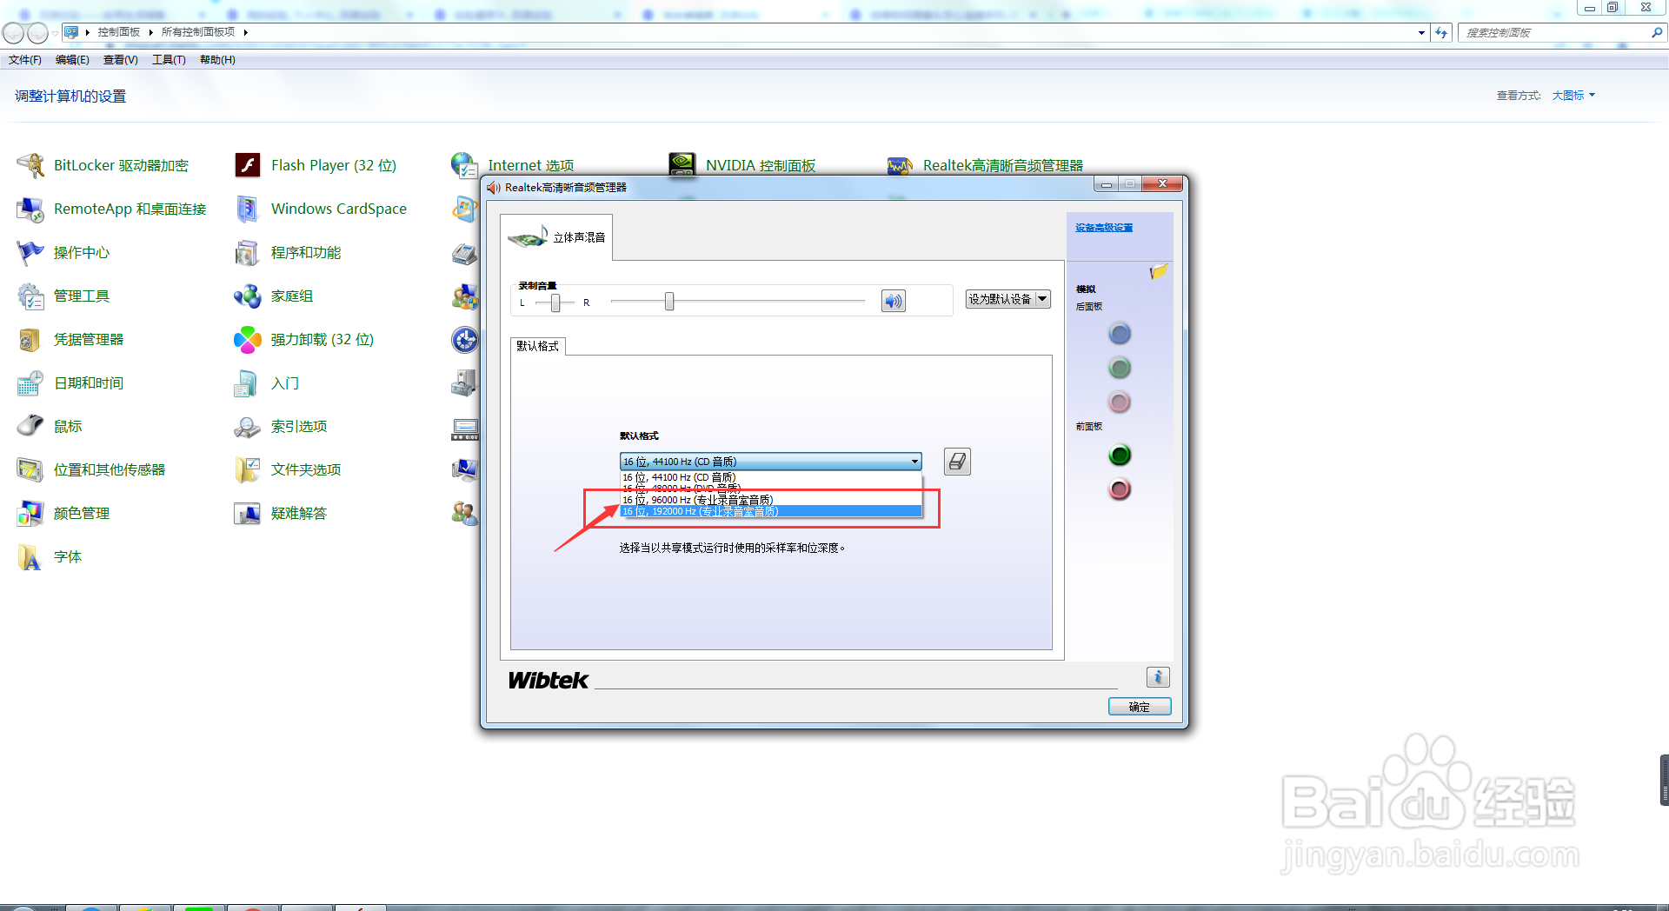Open the 默认格式 sample rate combo box
This screenshot has height=911, width=1669.
pos(770,462)
